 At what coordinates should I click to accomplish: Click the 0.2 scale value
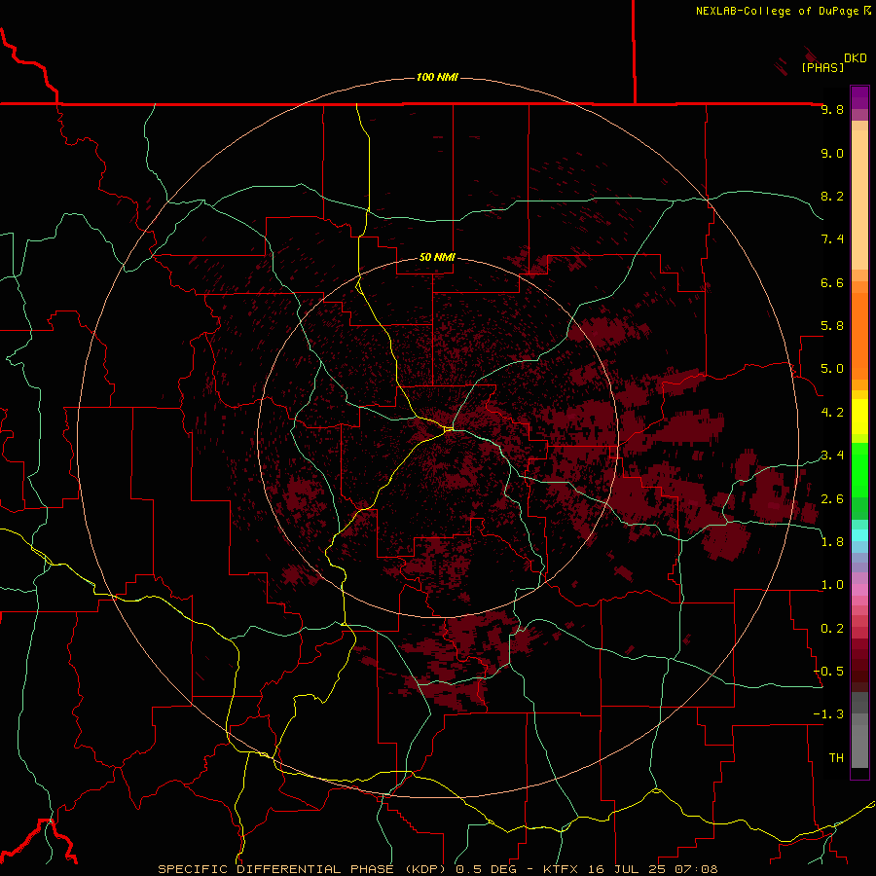pos(832,629)
